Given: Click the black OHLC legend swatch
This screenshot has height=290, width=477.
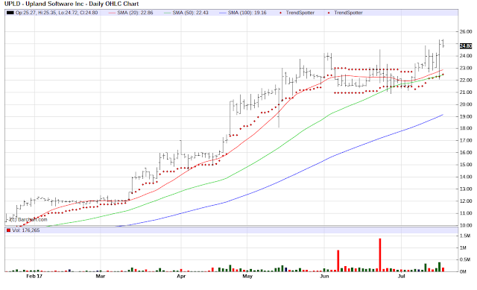Looking at the screenshot, I should click(10, 13).
